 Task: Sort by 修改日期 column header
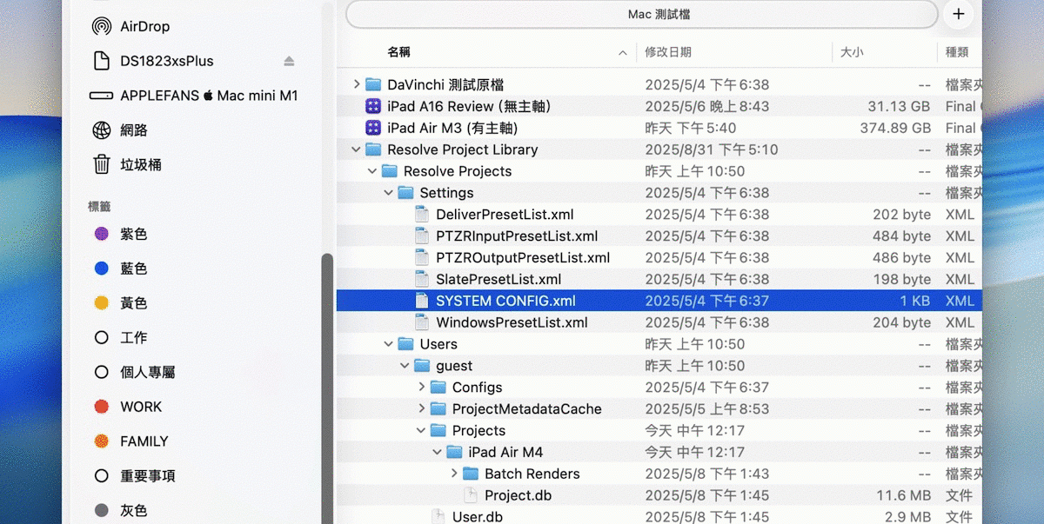pos(668,52)
